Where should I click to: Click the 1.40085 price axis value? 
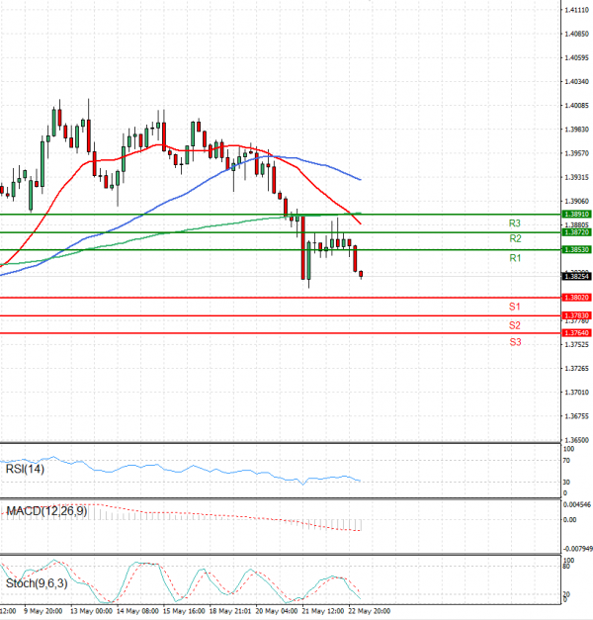coord(577,106)
